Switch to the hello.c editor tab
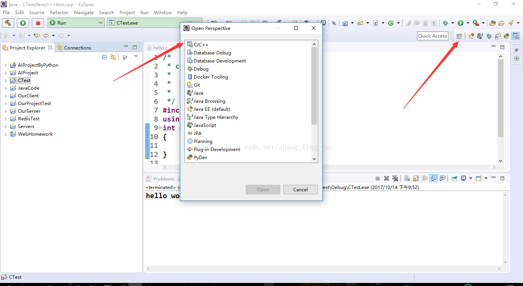Viewport: 523px width, 286px height. (x=157, y=48)
